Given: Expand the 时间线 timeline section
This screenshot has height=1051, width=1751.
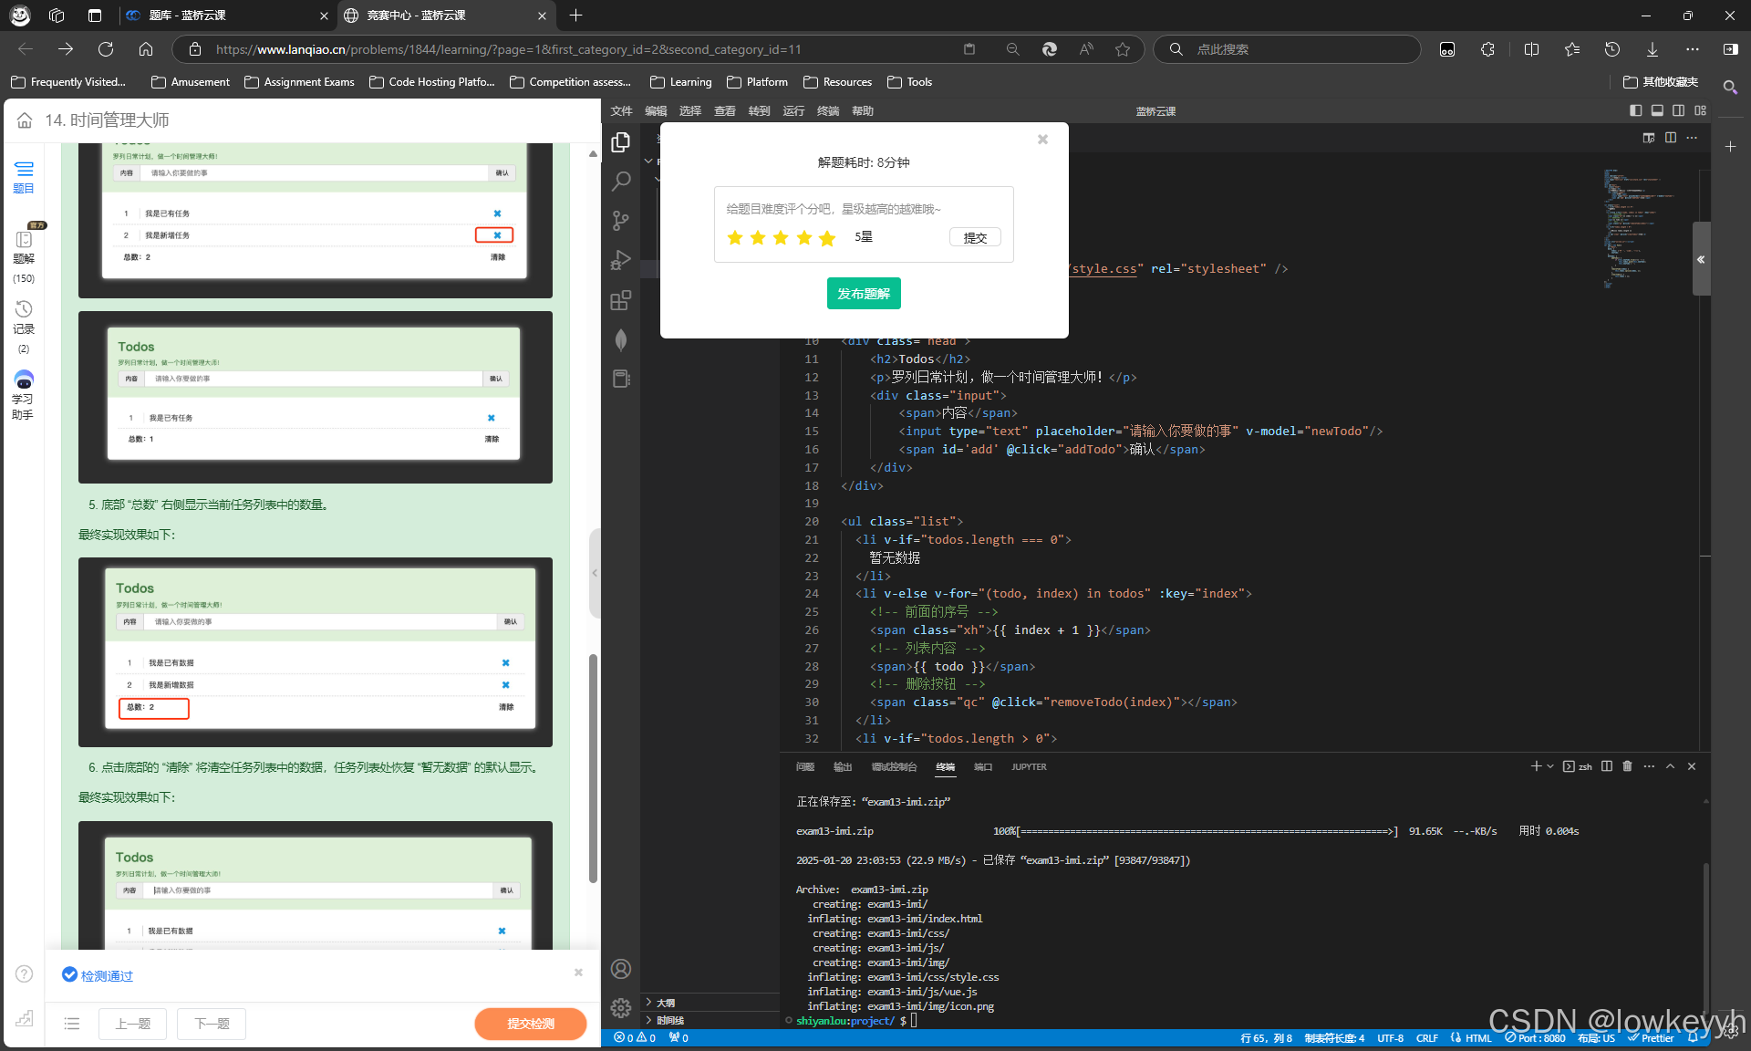Looking at the screenshot, I should click(x=669, y=1020).
